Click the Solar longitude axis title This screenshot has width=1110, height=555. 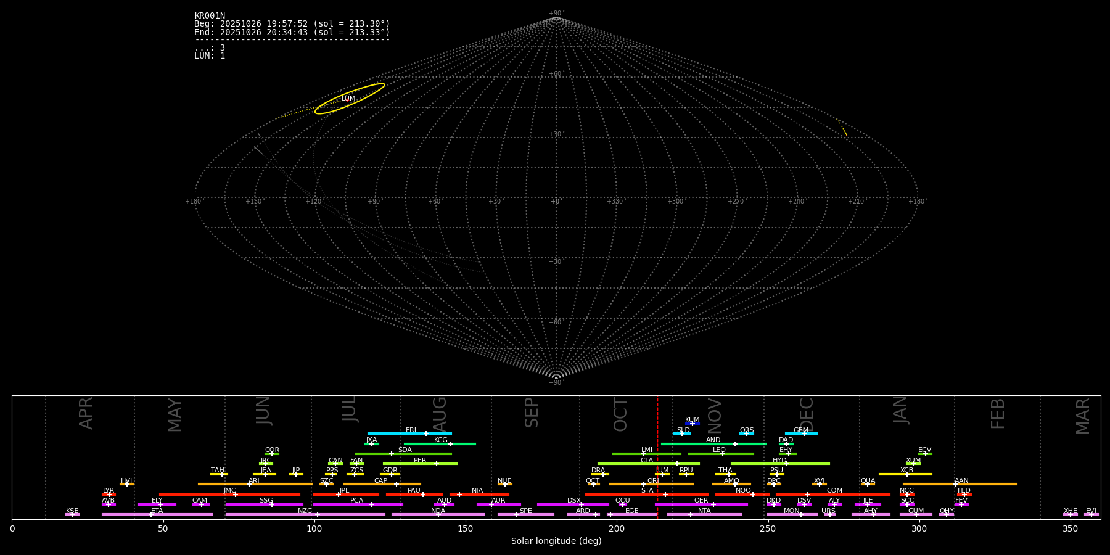556,541
